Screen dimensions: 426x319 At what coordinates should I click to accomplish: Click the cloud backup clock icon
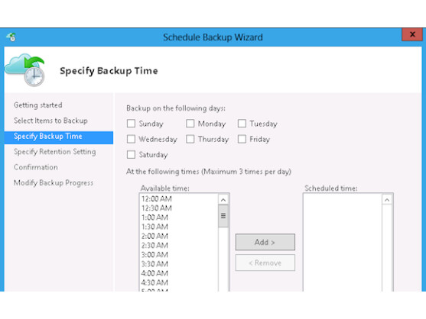coord(24,70)
